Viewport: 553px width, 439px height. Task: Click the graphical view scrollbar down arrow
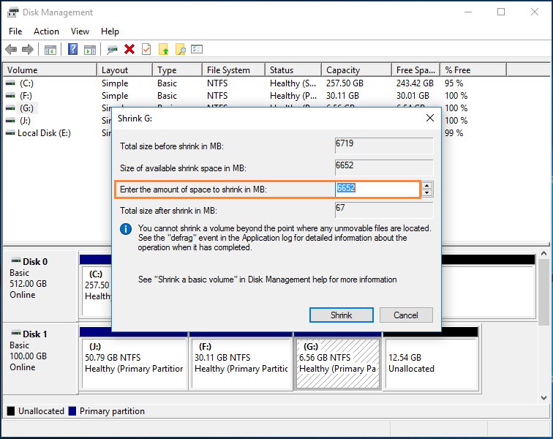point(543,398)
